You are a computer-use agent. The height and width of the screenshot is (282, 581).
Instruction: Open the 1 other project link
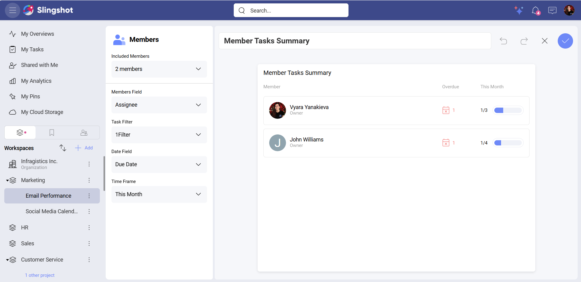(40, 275)
